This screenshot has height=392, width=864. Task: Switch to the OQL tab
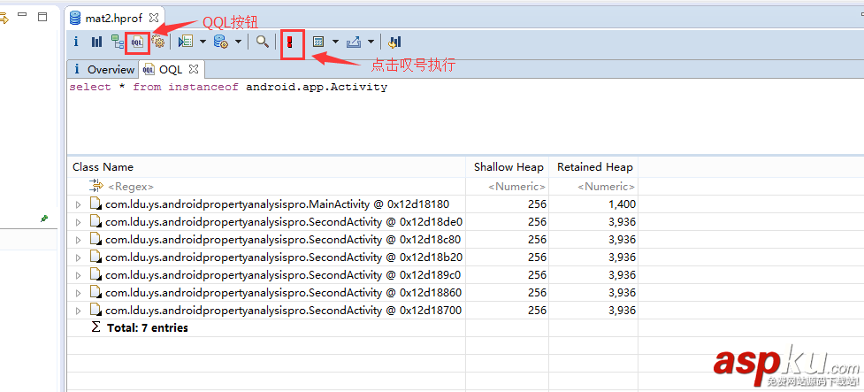(172, 70)
